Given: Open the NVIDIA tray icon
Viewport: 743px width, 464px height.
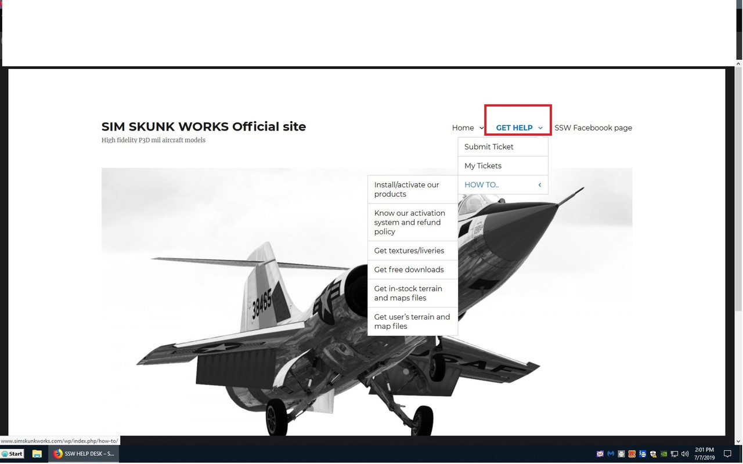Looking at the screenshot, I should click(x=664, y=454).
